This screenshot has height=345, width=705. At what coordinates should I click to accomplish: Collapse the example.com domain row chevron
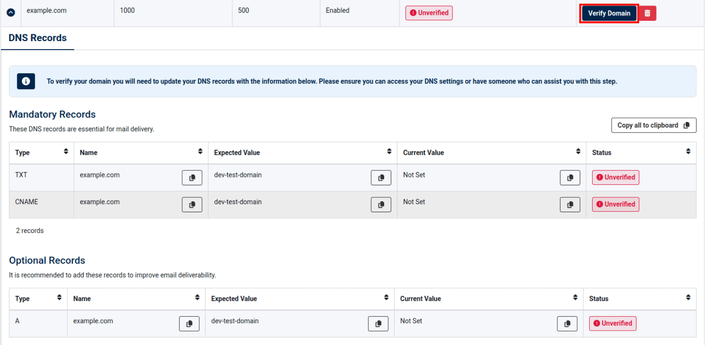tap(10, 13)
